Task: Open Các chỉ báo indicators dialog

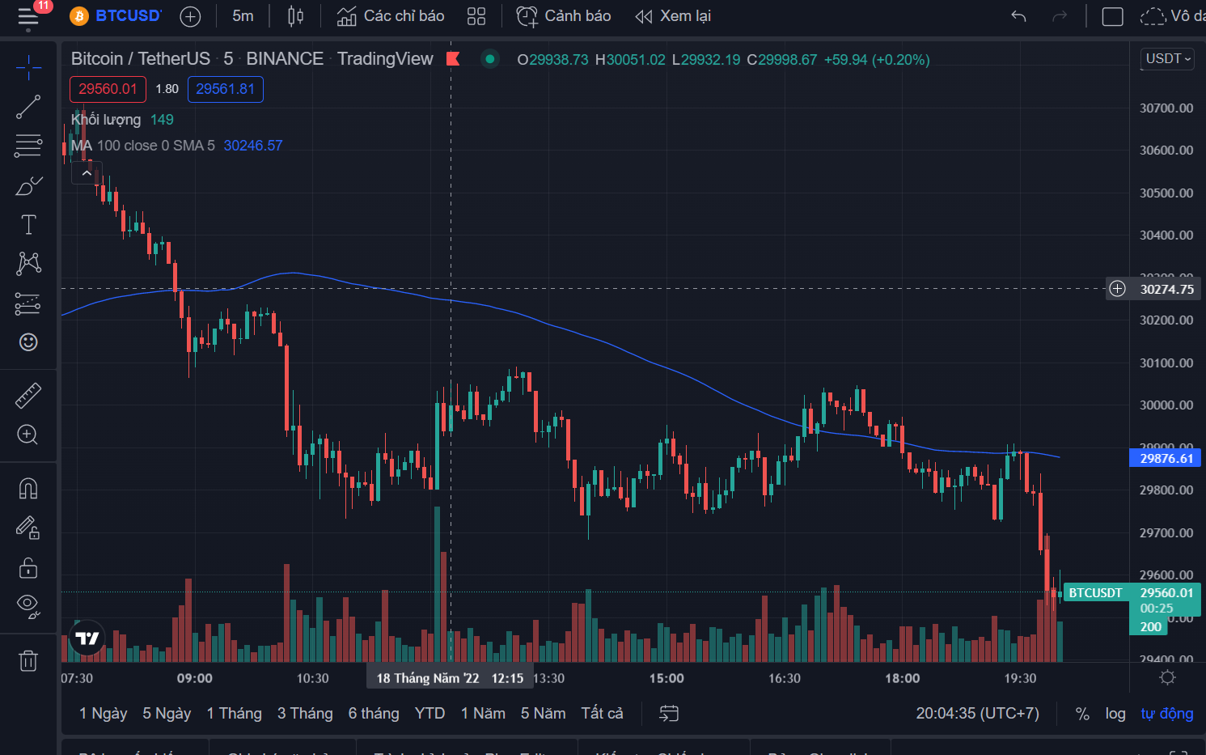Action: [x=391, y=16]
